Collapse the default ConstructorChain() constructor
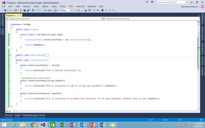This screenshot has width=205, height=128. (x=10, y=65)
